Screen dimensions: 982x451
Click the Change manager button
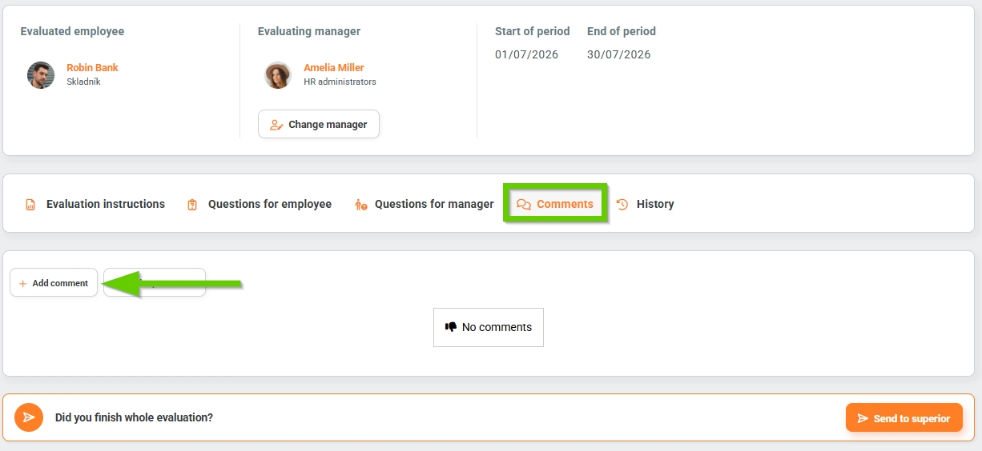click(319, 124)
